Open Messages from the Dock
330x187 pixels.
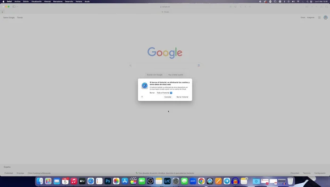(184, 181)
